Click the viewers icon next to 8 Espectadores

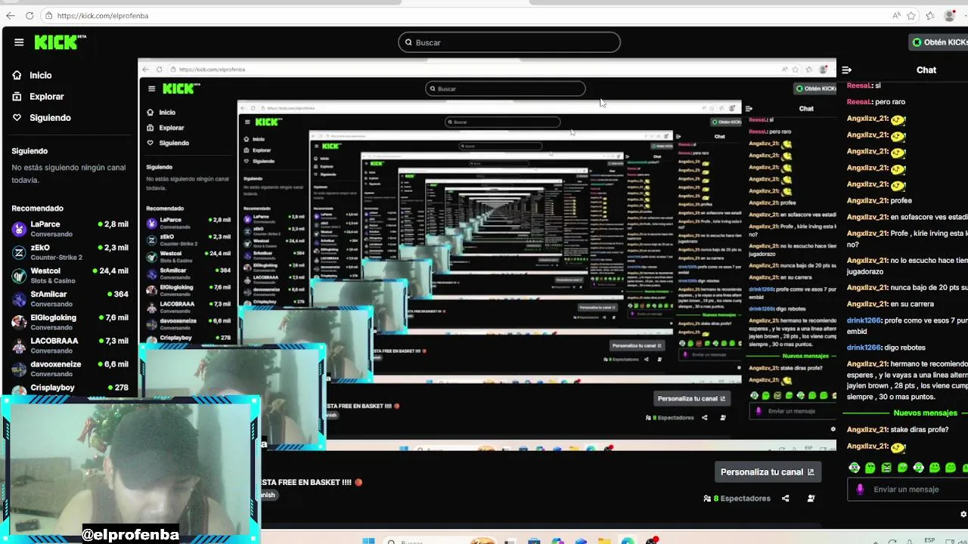click(x=707, y=498)
